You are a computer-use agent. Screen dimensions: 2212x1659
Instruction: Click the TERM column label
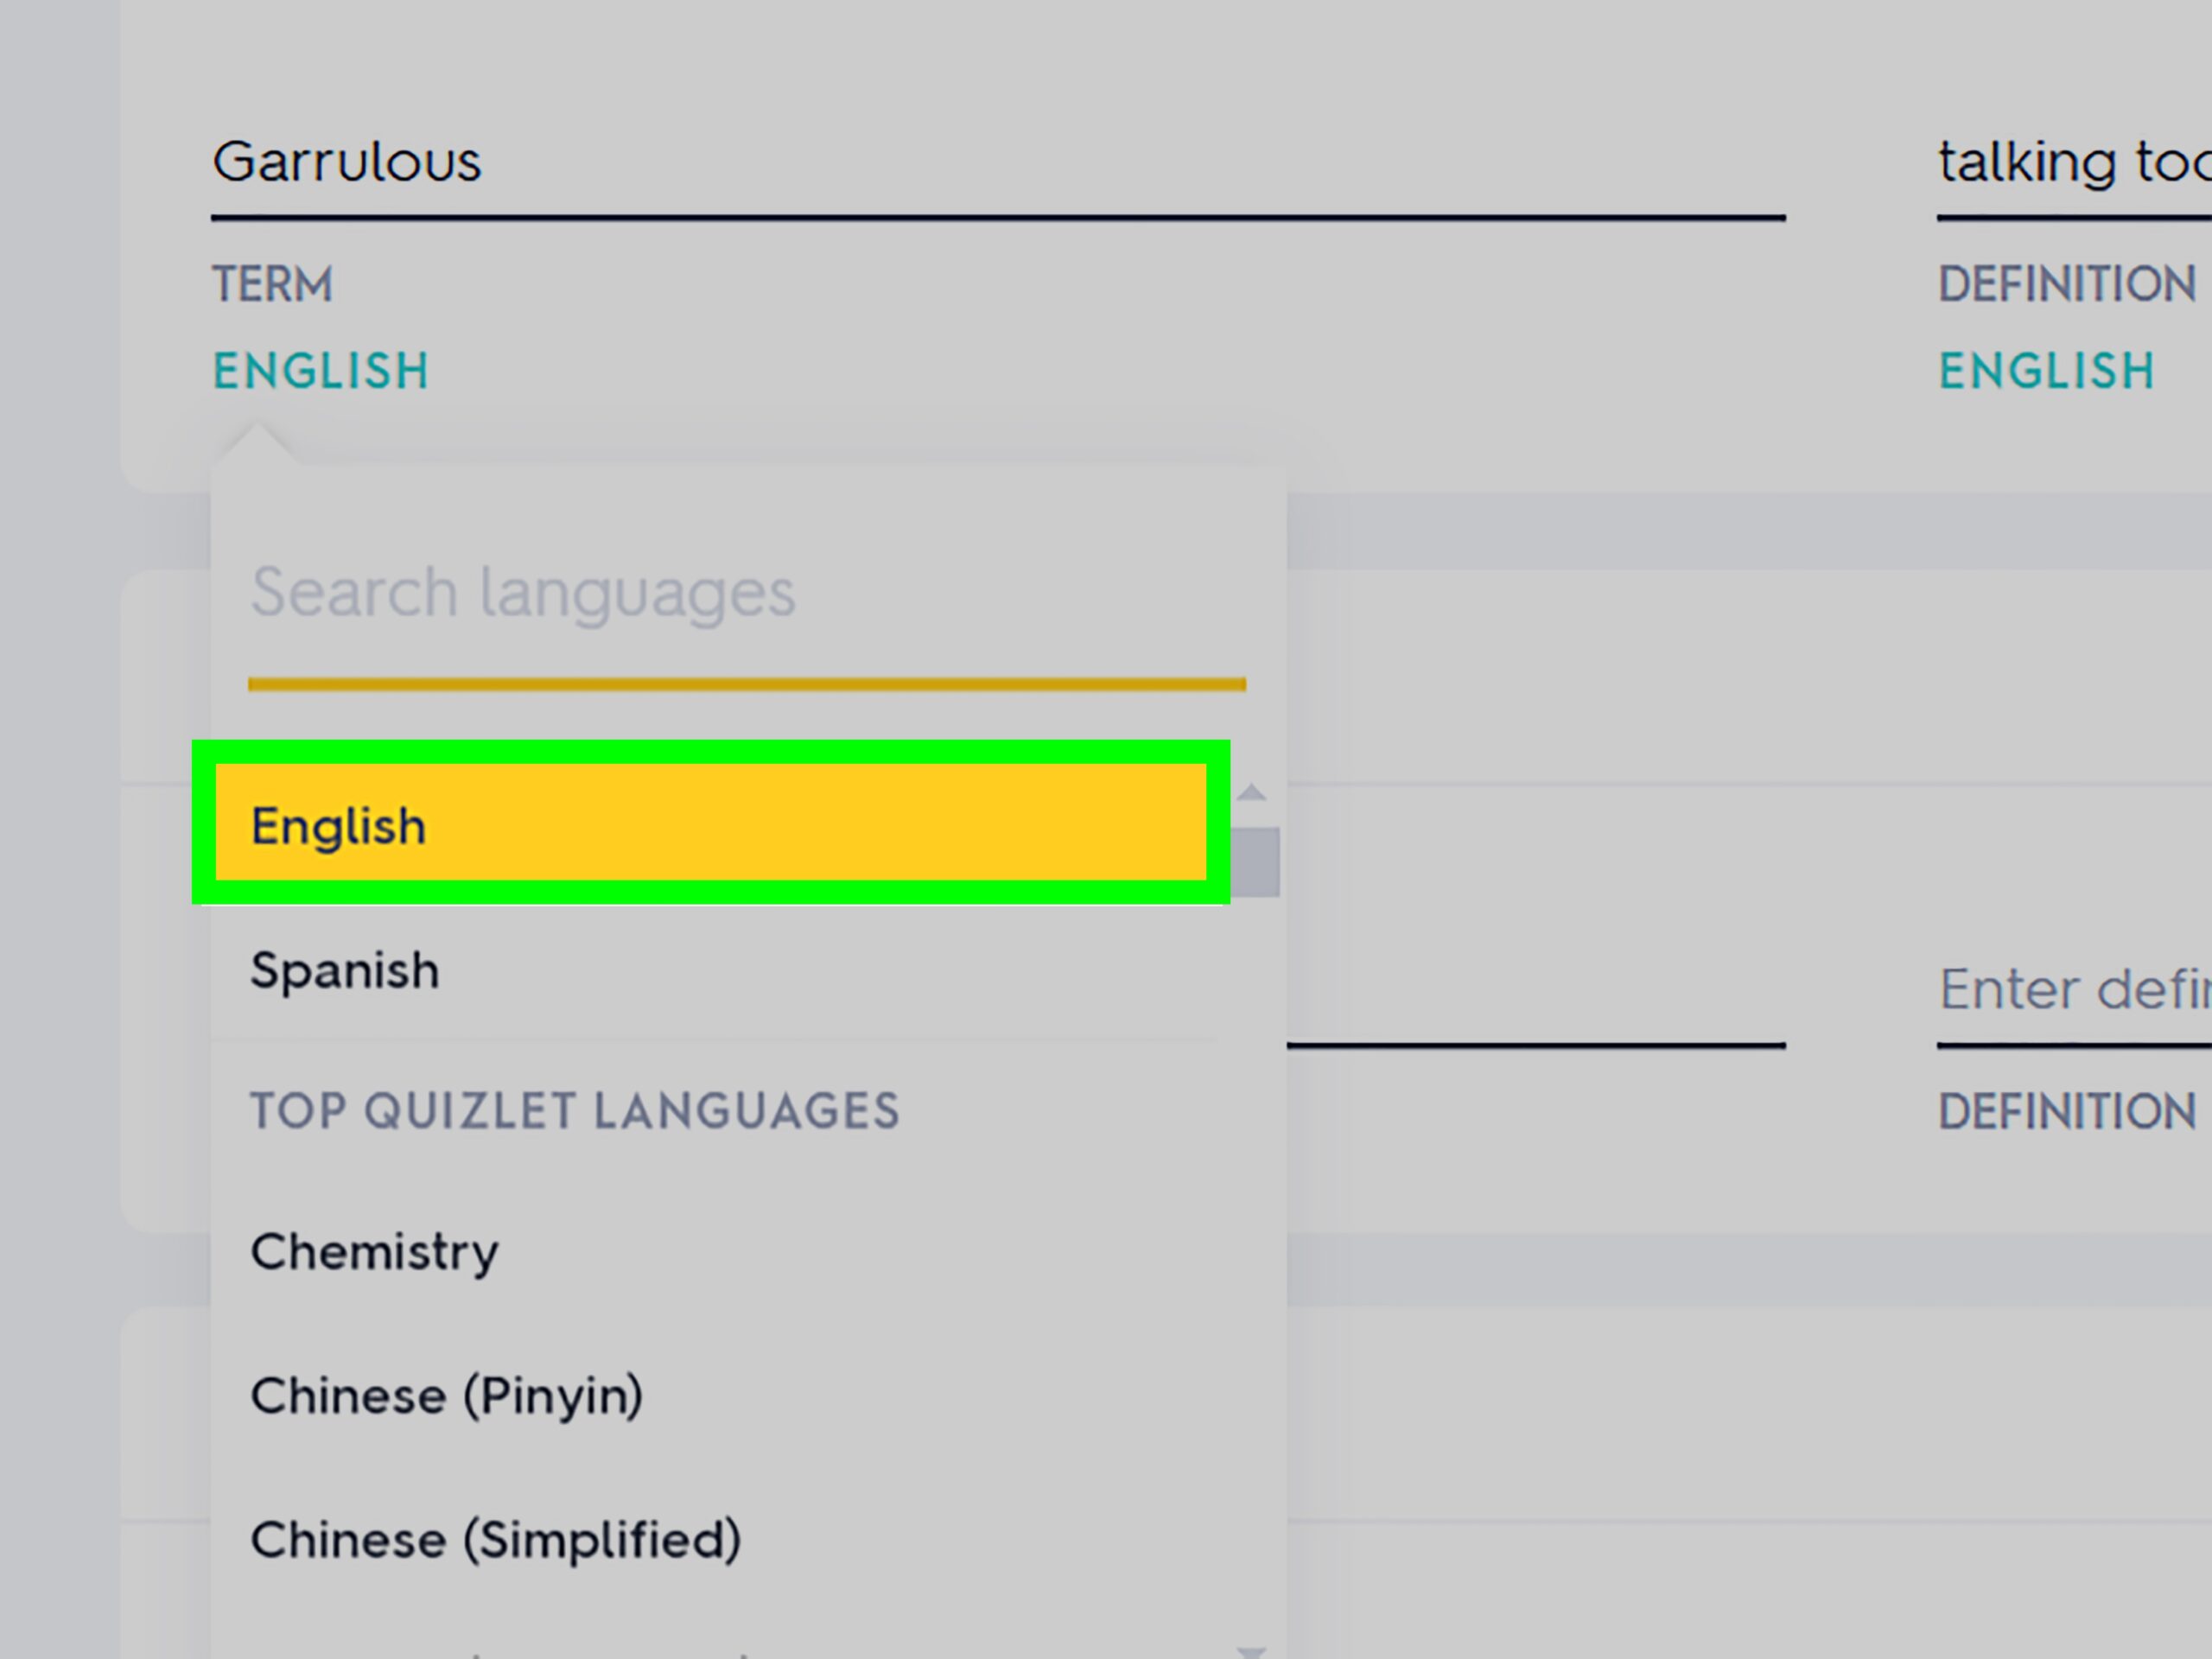(x=272, y=283)
